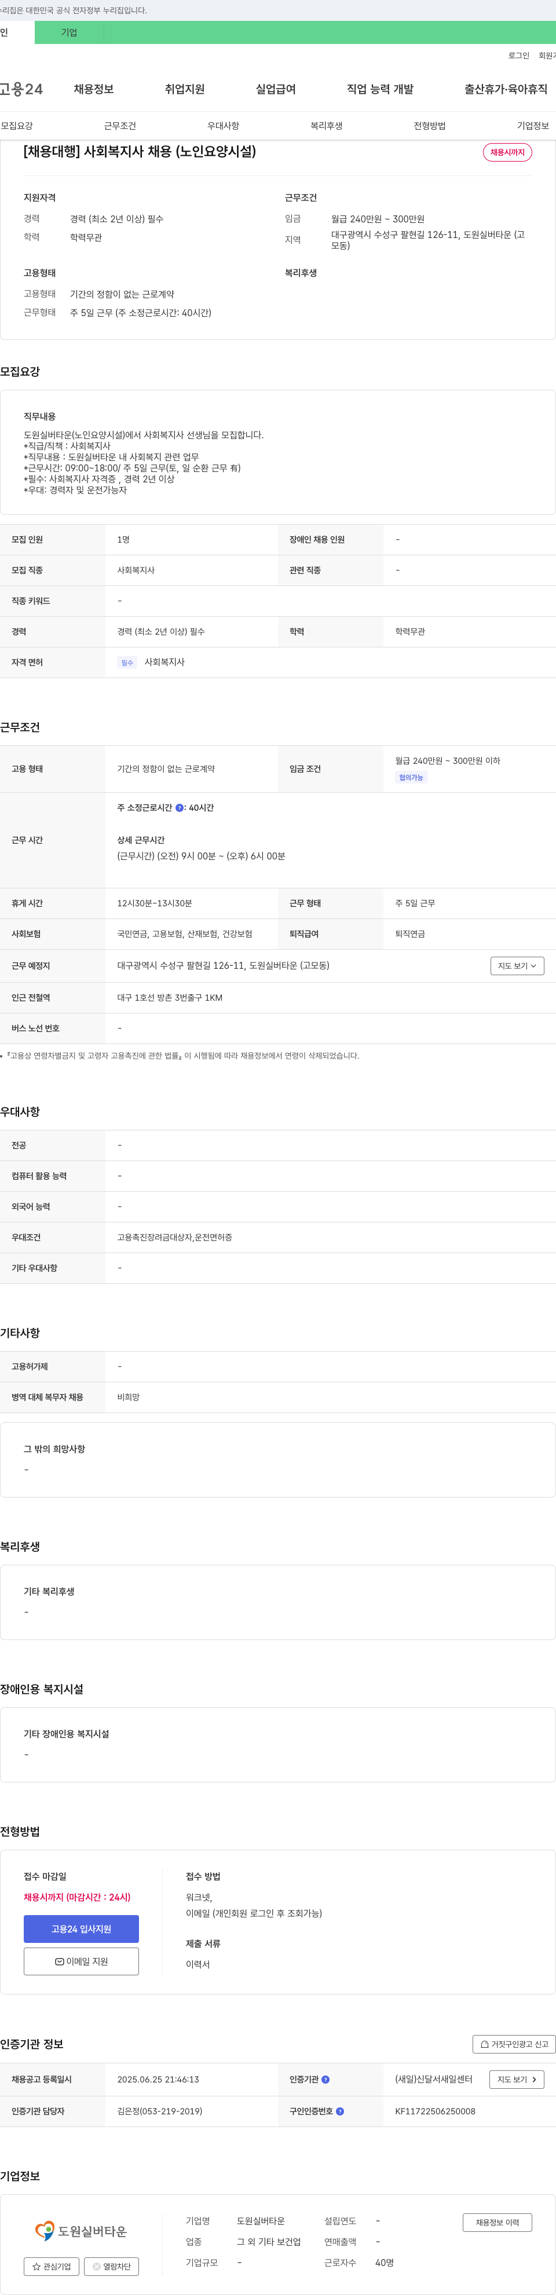Screen dimensions: 556x2295
Task: Click the job title 사회복지사 채용 (노인요양시설)
Action: [140, 152]
